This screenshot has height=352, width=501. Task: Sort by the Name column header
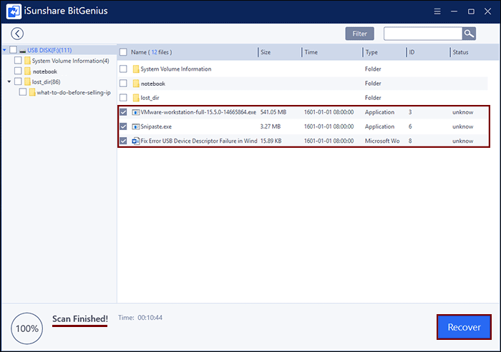[152, 52]
